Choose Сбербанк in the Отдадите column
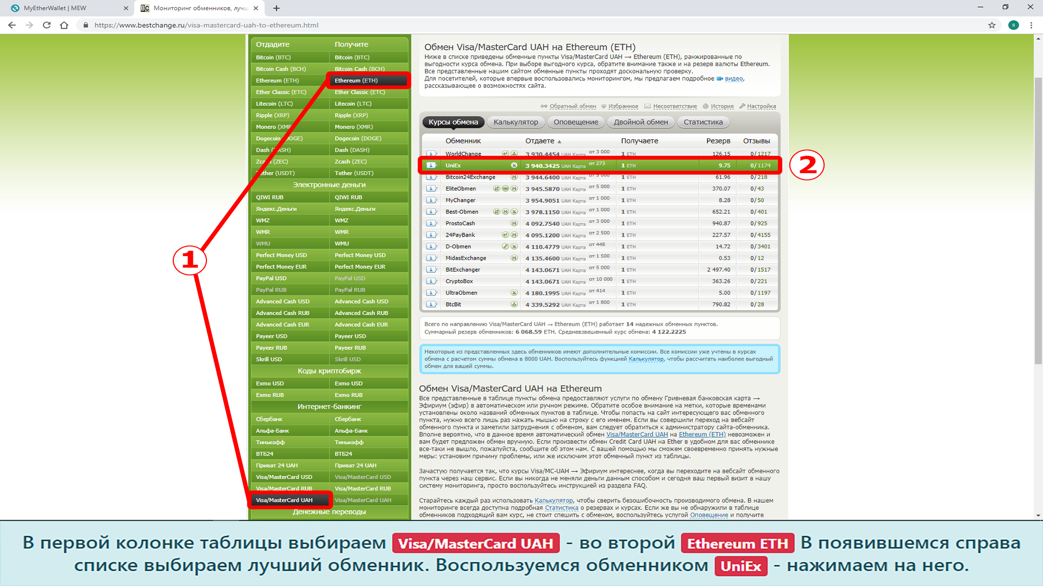1043x586 pixels. click(x=290, y=419)
